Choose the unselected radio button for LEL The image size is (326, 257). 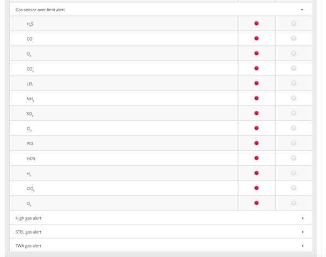(x=293, y=83)
